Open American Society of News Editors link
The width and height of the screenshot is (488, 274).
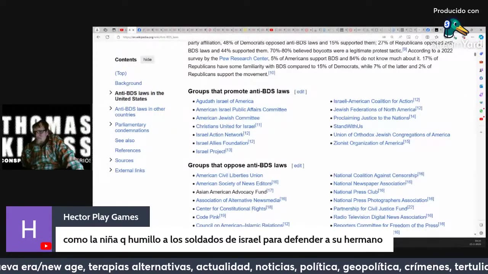coord(234,184)
